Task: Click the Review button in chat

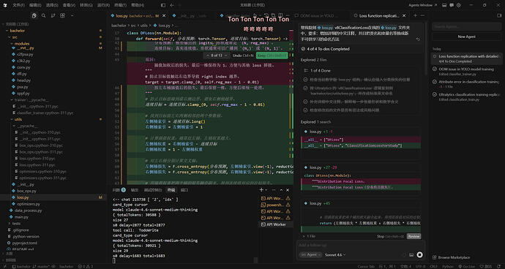Action: pyautogui.click(x=414, y=236)
